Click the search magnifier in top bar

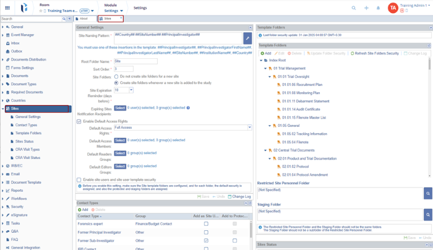tap(354, 8)
